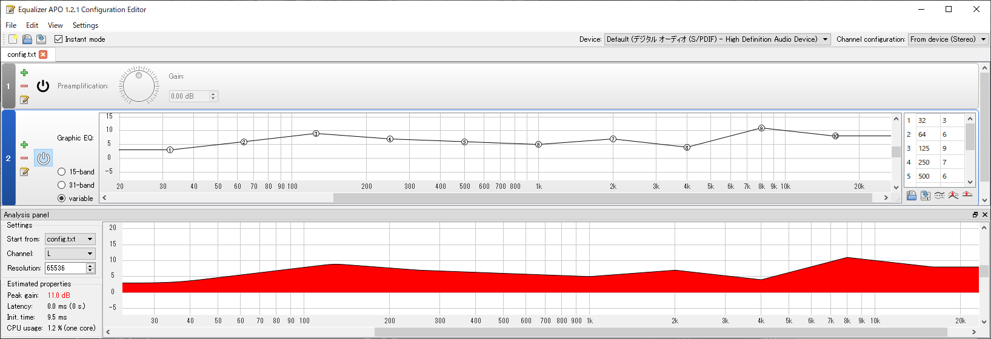This screenshot has height=339, width=991.
Task: Toggle the Preamplification power button
Action: click(43, 86)
